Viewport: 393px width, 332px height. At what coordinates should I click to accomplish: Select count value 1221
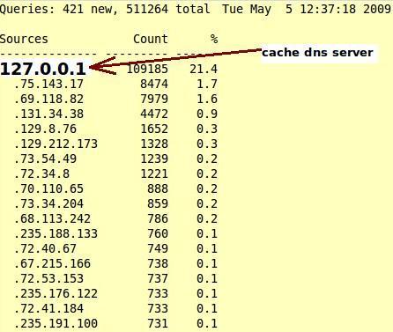click(x=154, y=174)
